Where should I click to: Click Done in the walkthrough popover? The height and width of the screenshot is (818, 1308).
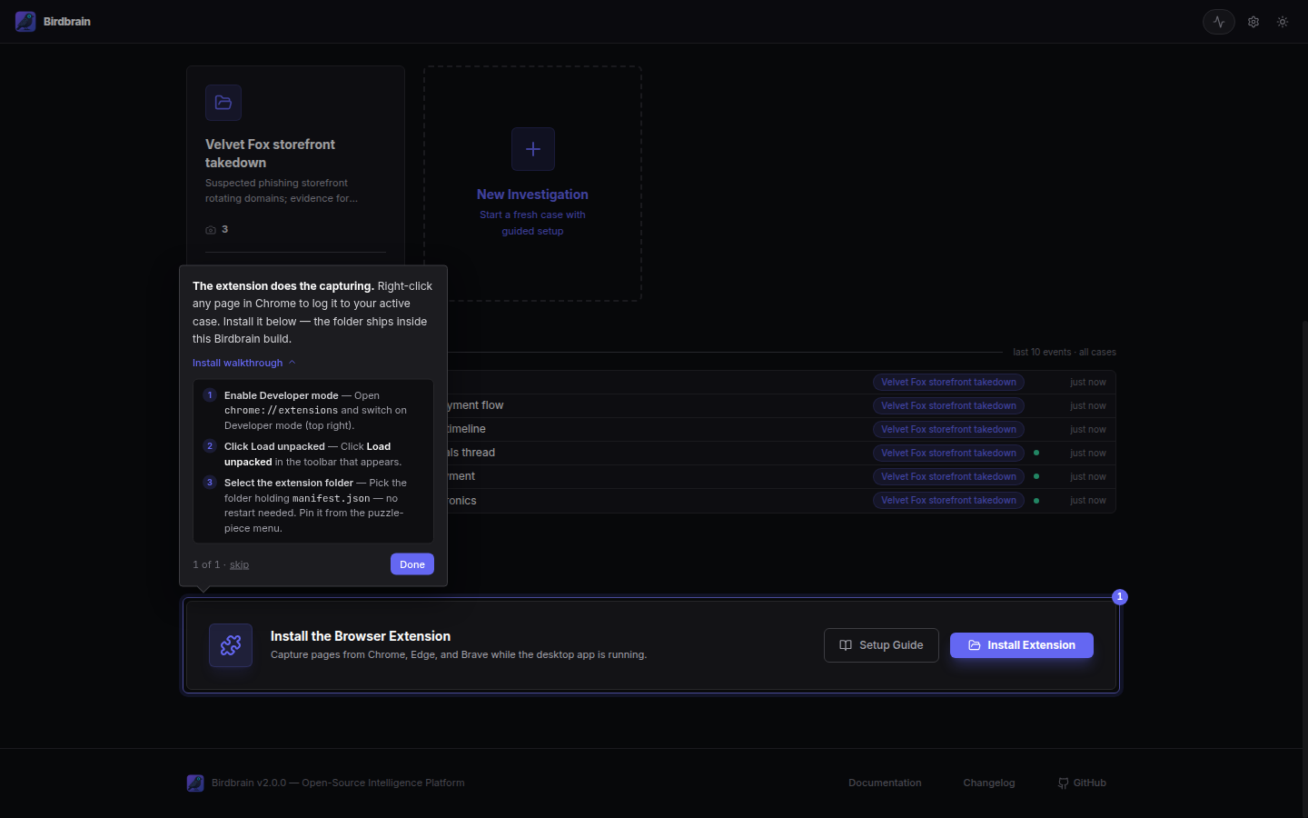412,564
